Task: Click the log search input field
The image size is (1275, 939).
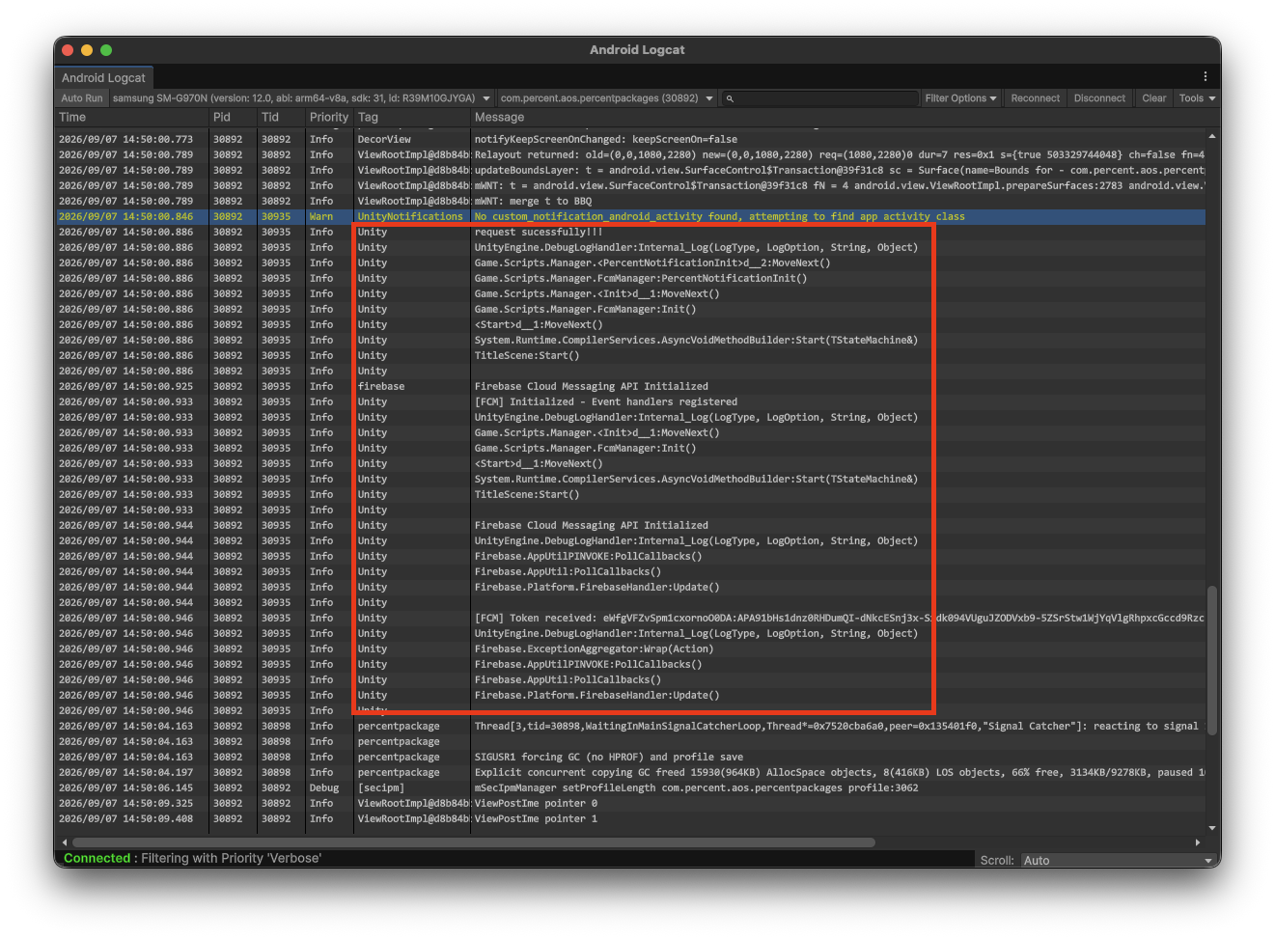Action: tap(820, 98)
